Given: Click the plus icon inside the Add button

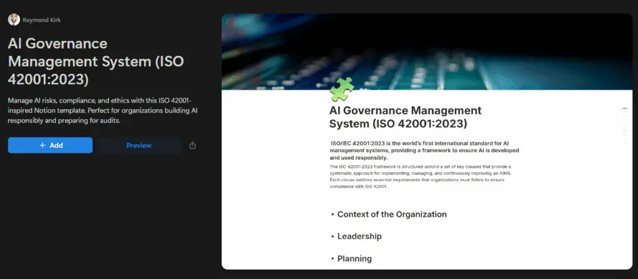Looking at the screenshot, I should click(x=42, y=145).
